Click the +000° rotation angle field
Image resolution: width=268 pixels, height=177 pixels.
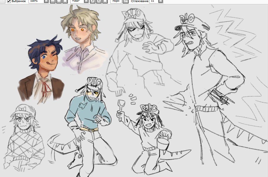tap(77, 1)
